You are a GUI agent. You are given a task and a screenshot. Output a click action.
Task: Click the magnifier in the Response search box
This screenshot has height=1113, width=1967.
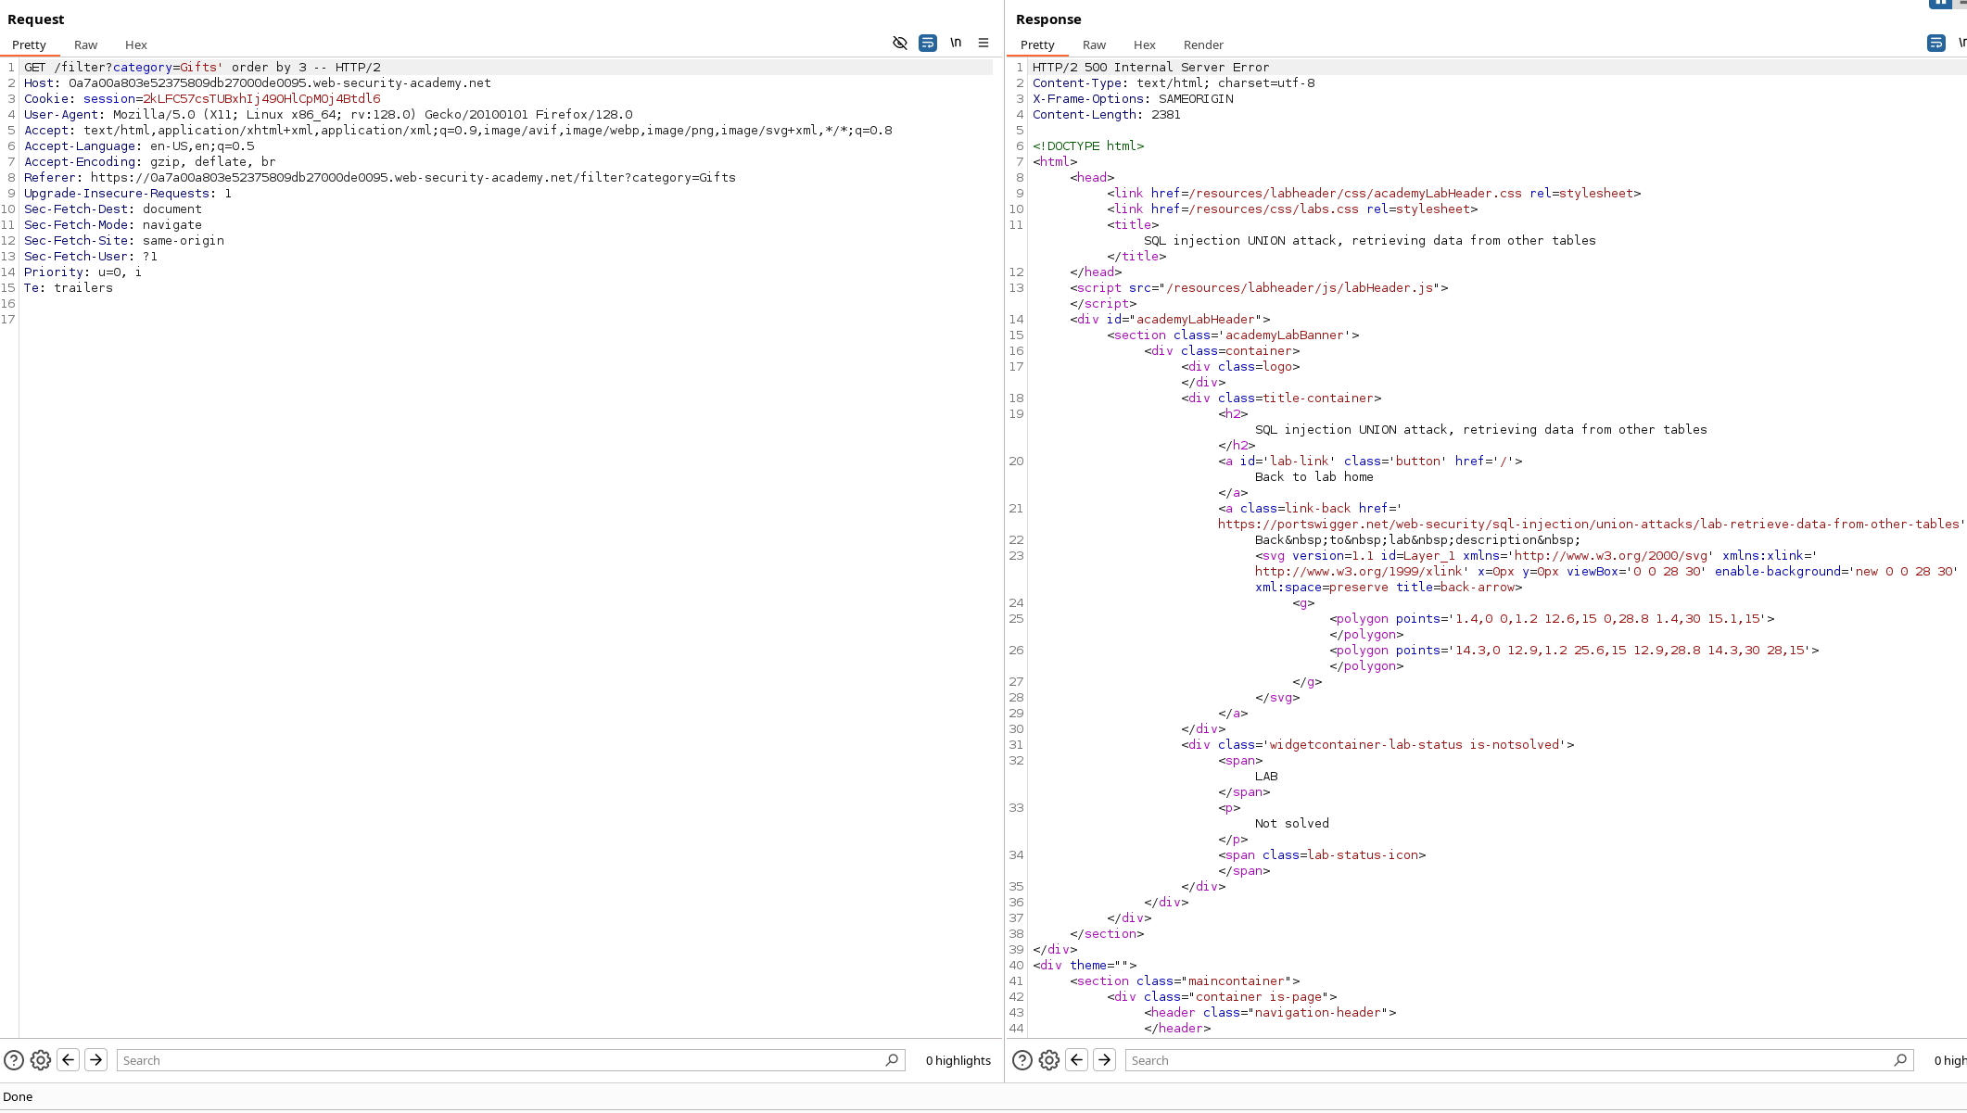tap(1900, 1060)
